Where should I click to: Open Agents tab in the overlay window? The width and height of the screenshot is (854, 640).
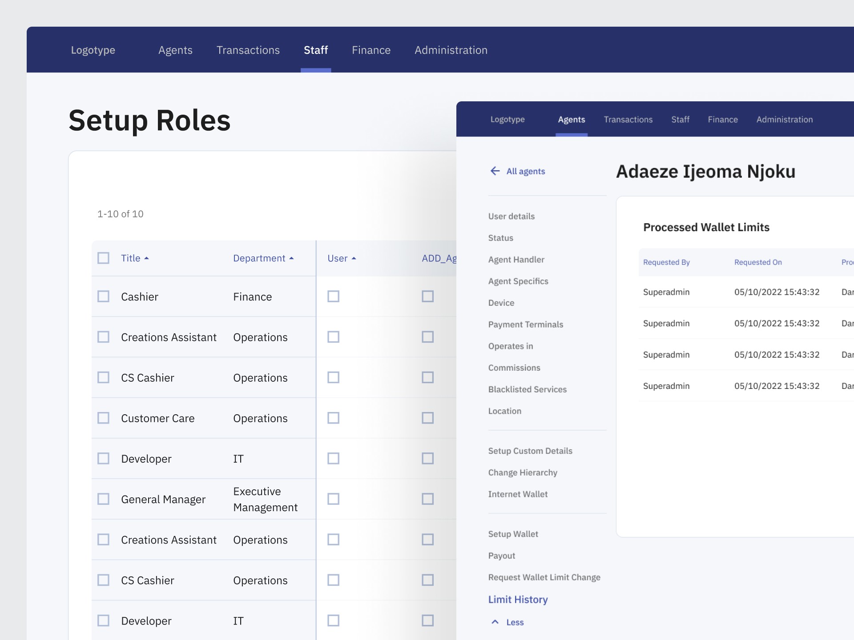(571, 120)
